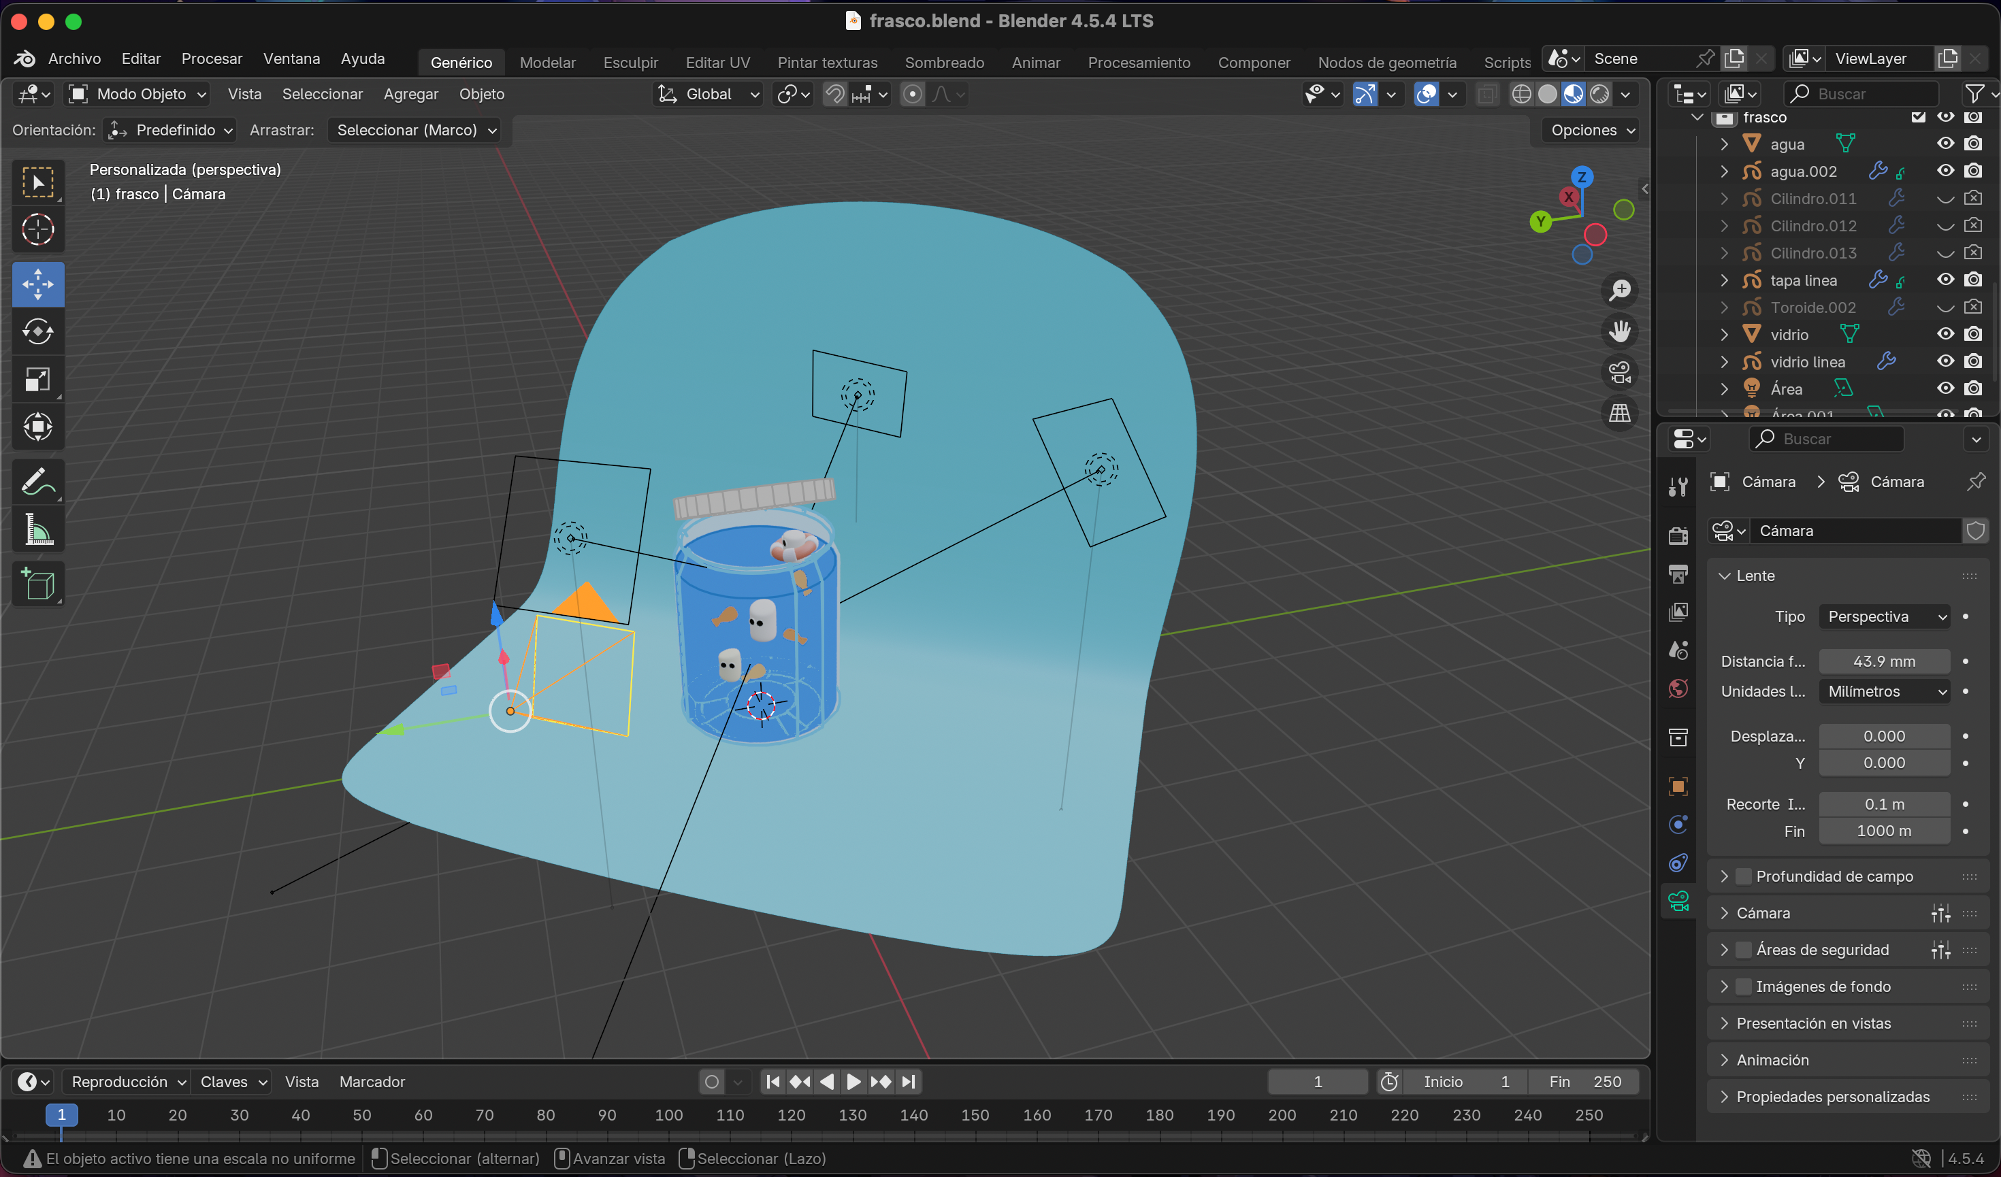Select the Rotate tool in toolbar
The height and width of the screenshot is (1177, 2001).
(x=37, y=332)
